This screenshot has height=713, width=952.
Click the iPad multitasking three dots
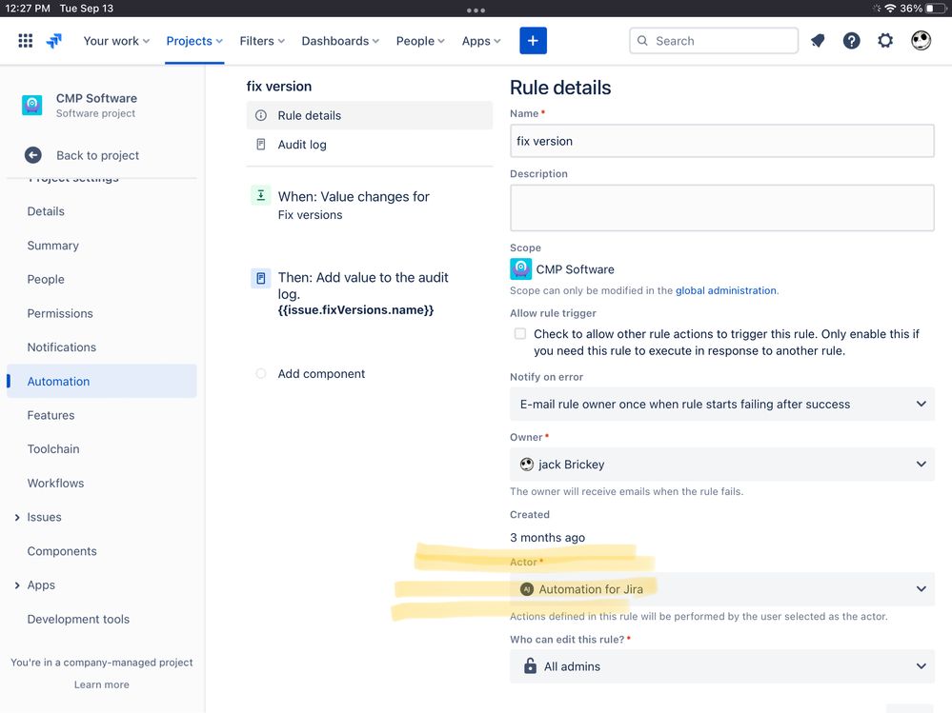click(x=476, y=10)
